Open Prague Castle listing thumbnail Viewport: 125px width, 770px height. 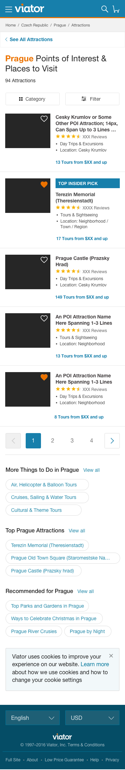[x=28, y=272]
